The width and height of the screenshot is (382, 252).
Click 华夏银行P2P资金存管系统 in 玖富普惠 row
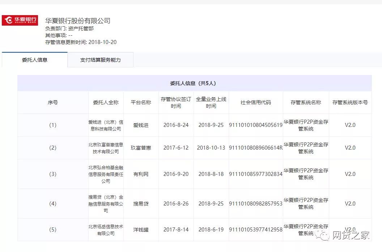pos(306,148)
